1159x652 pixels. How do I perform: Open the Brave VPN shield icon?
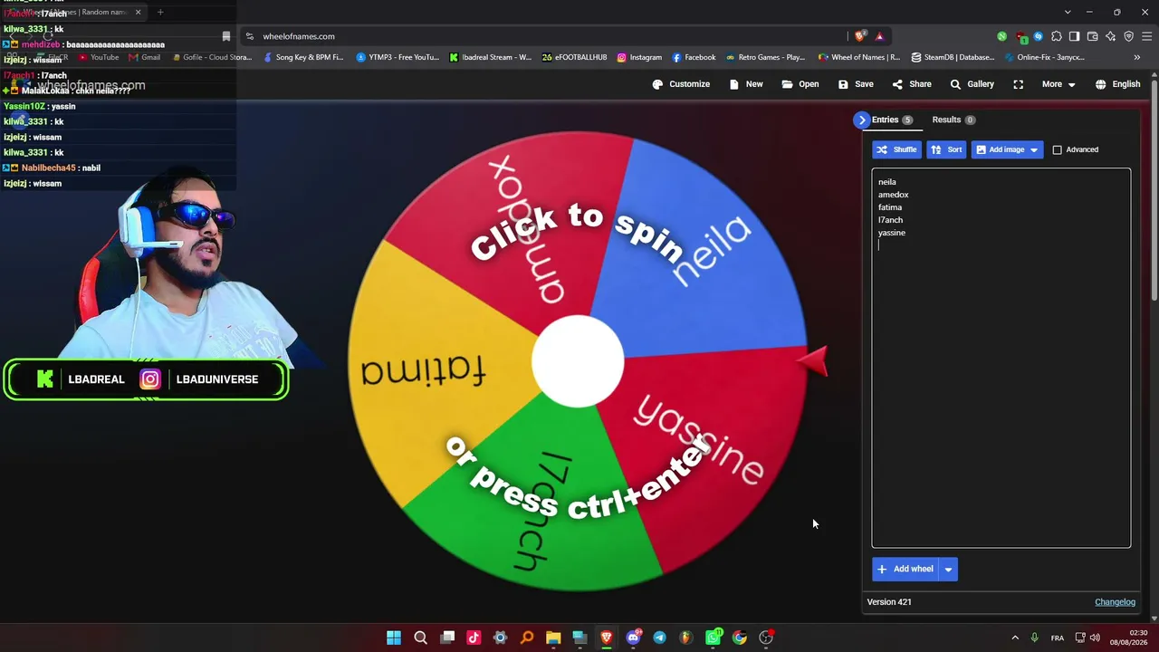(x=1128, y=36)
